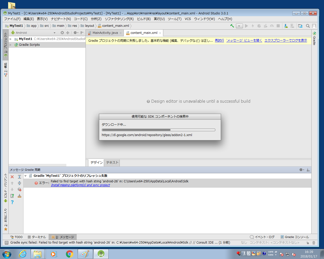Open 2: お気に入り side tab
Image resolution: width=324 pixels, height=259 pixels.
(x=6, y=219)
